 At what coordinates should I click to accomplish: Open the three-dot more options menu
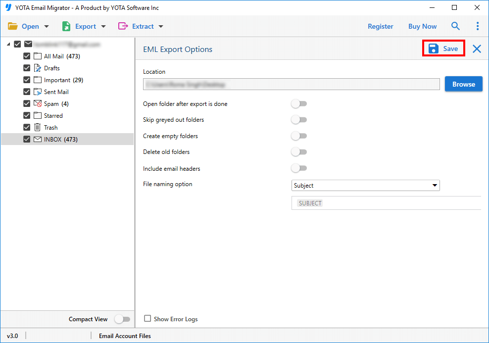pos(478,26)
